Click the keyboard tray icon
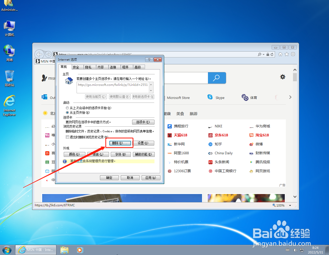Image resolution: width=329 pixels, height=255 pixels. coord(288,250)
